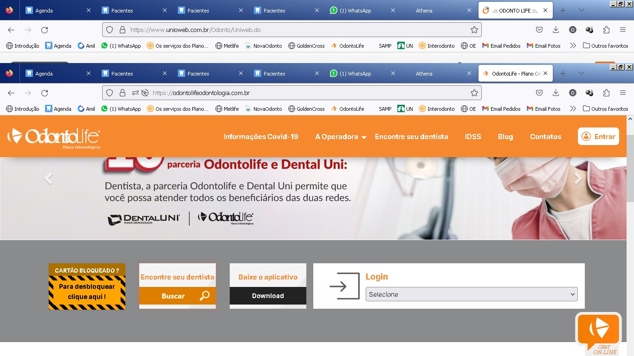This screenshot has width=634, height=356.
Task: Open Outros favoritos folder in front window
Action: (605, 109)
